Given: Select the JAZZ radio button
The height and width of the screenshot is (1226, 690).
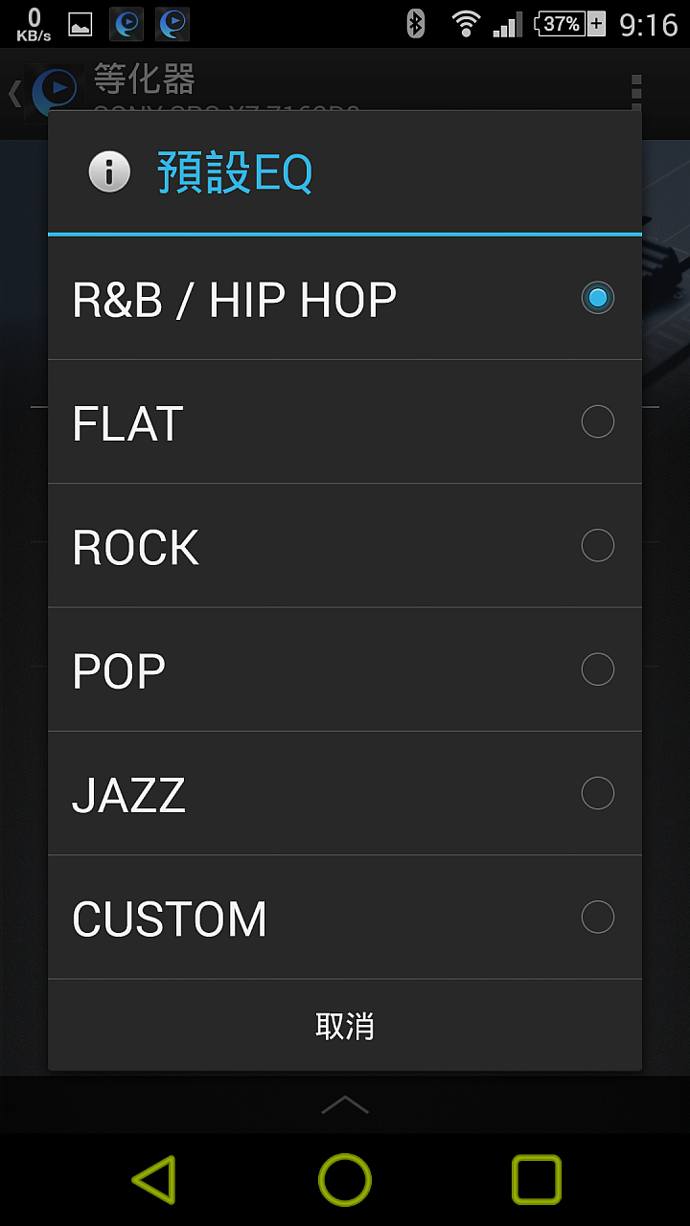Looking at the screenshot, I should pyautogui.click(x=598, y=793).
